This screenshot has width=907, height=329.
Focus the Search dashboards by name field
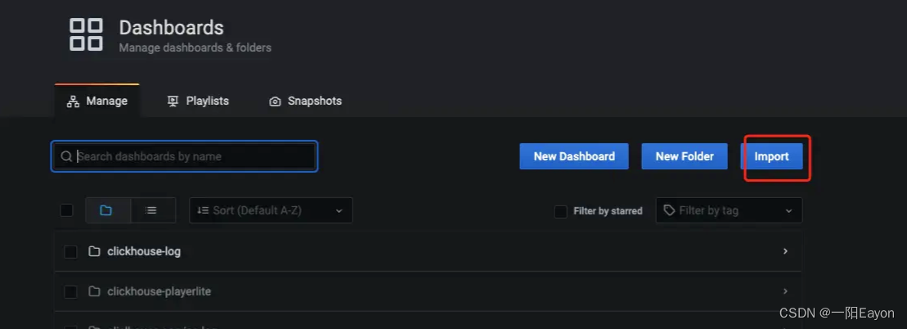click(x=185, y=156)
